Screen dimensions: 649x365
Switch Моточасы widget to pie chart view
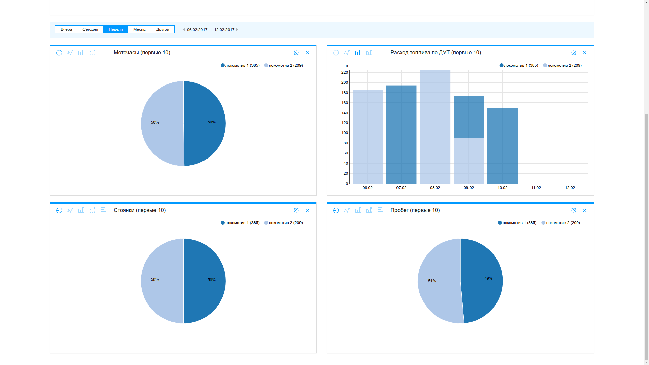(59, 53)
